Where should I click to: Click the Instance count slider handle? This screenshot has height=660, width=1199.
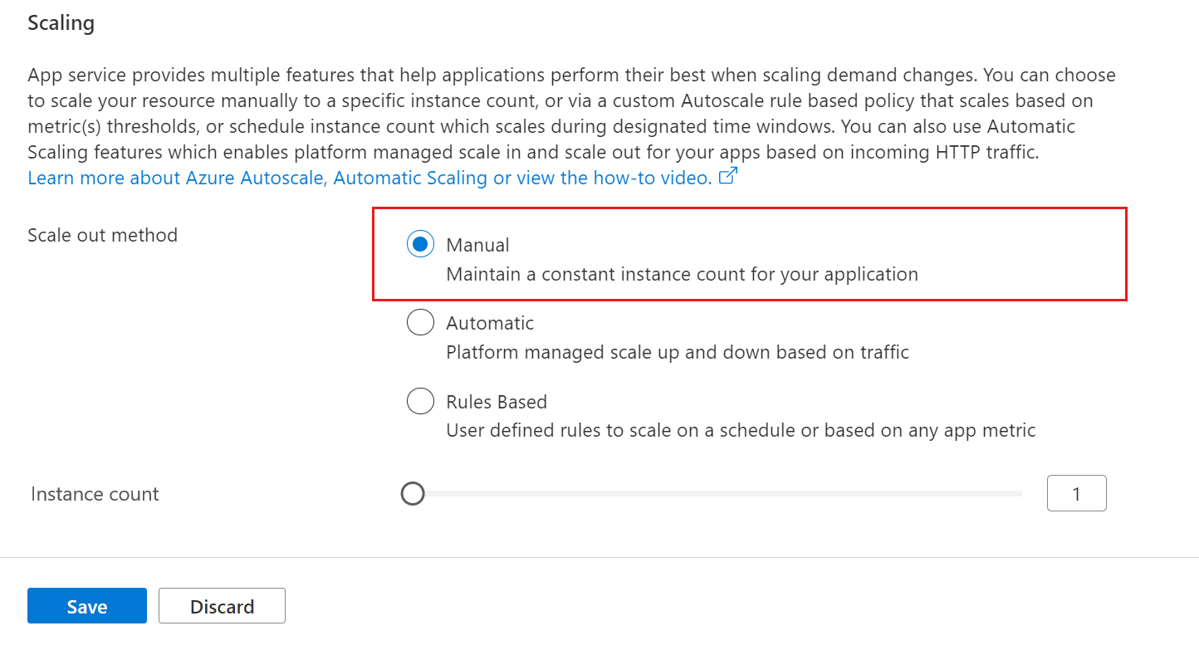(x=413, y=494)
